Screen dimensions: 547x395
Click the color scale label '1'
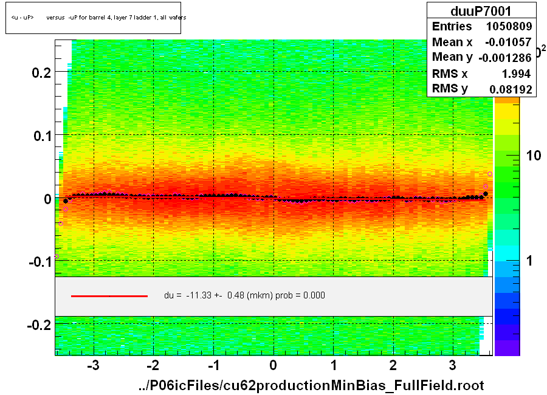click(x=529, y=260)
